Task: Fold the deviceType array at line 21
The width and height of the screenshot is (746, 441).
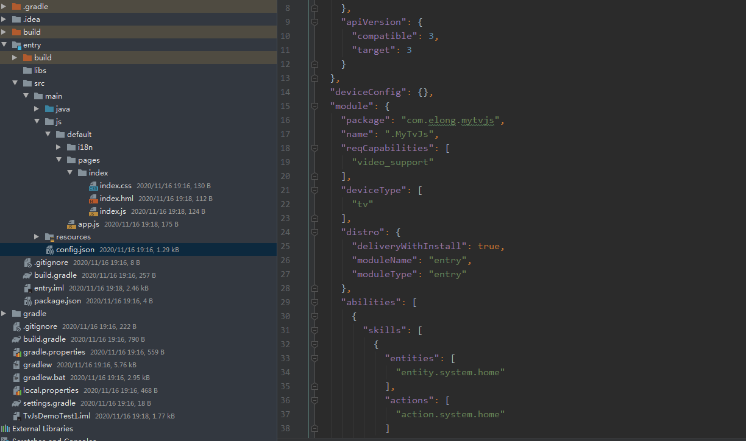Action: [x=314, y=190]
